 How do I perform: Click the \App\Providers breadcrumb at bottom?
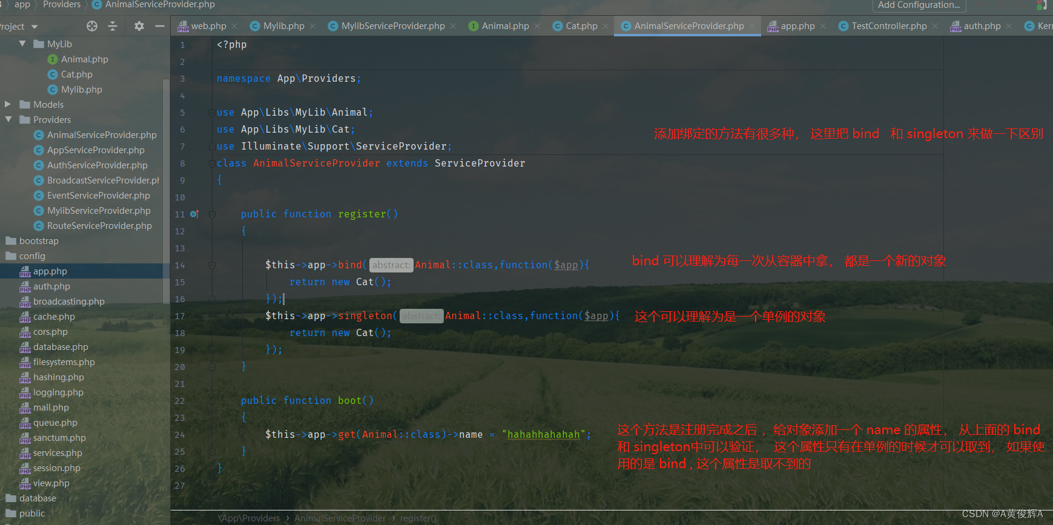tap(249, 518)
